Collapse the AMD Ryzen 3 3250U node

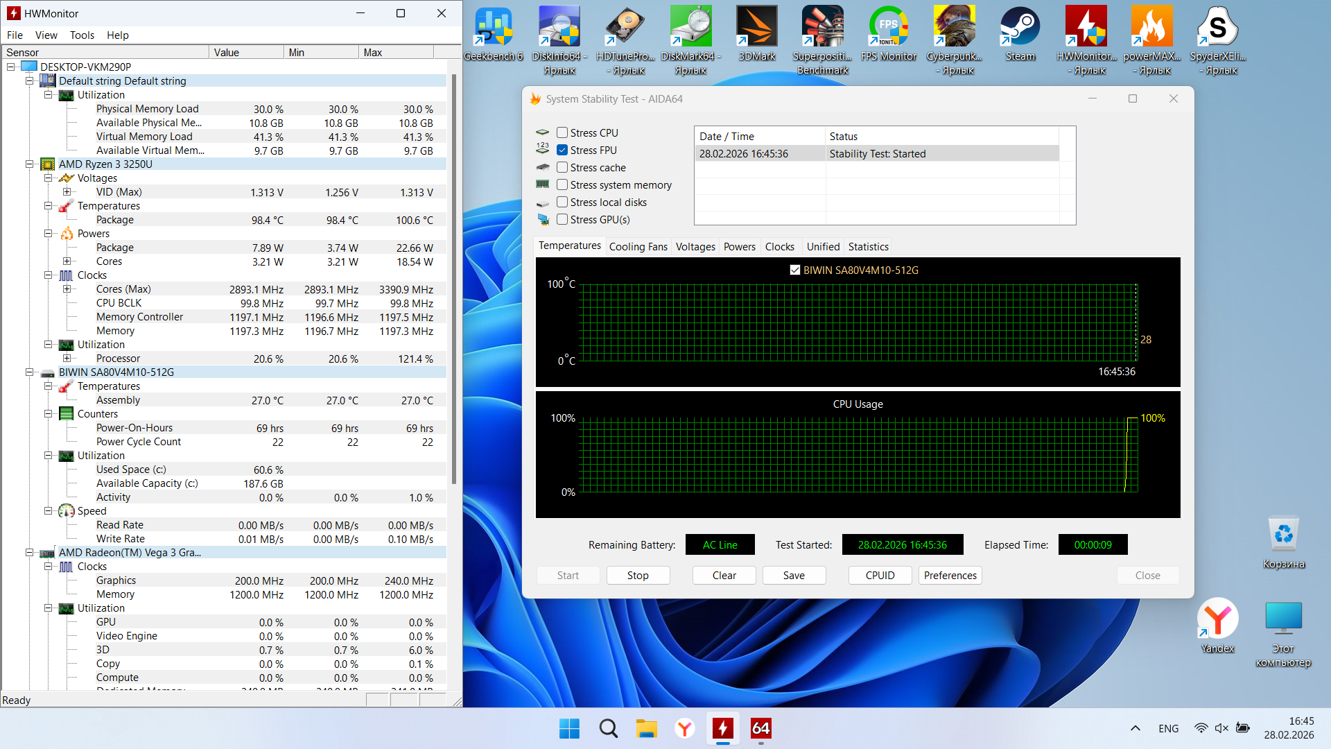[x=30, y=164]
